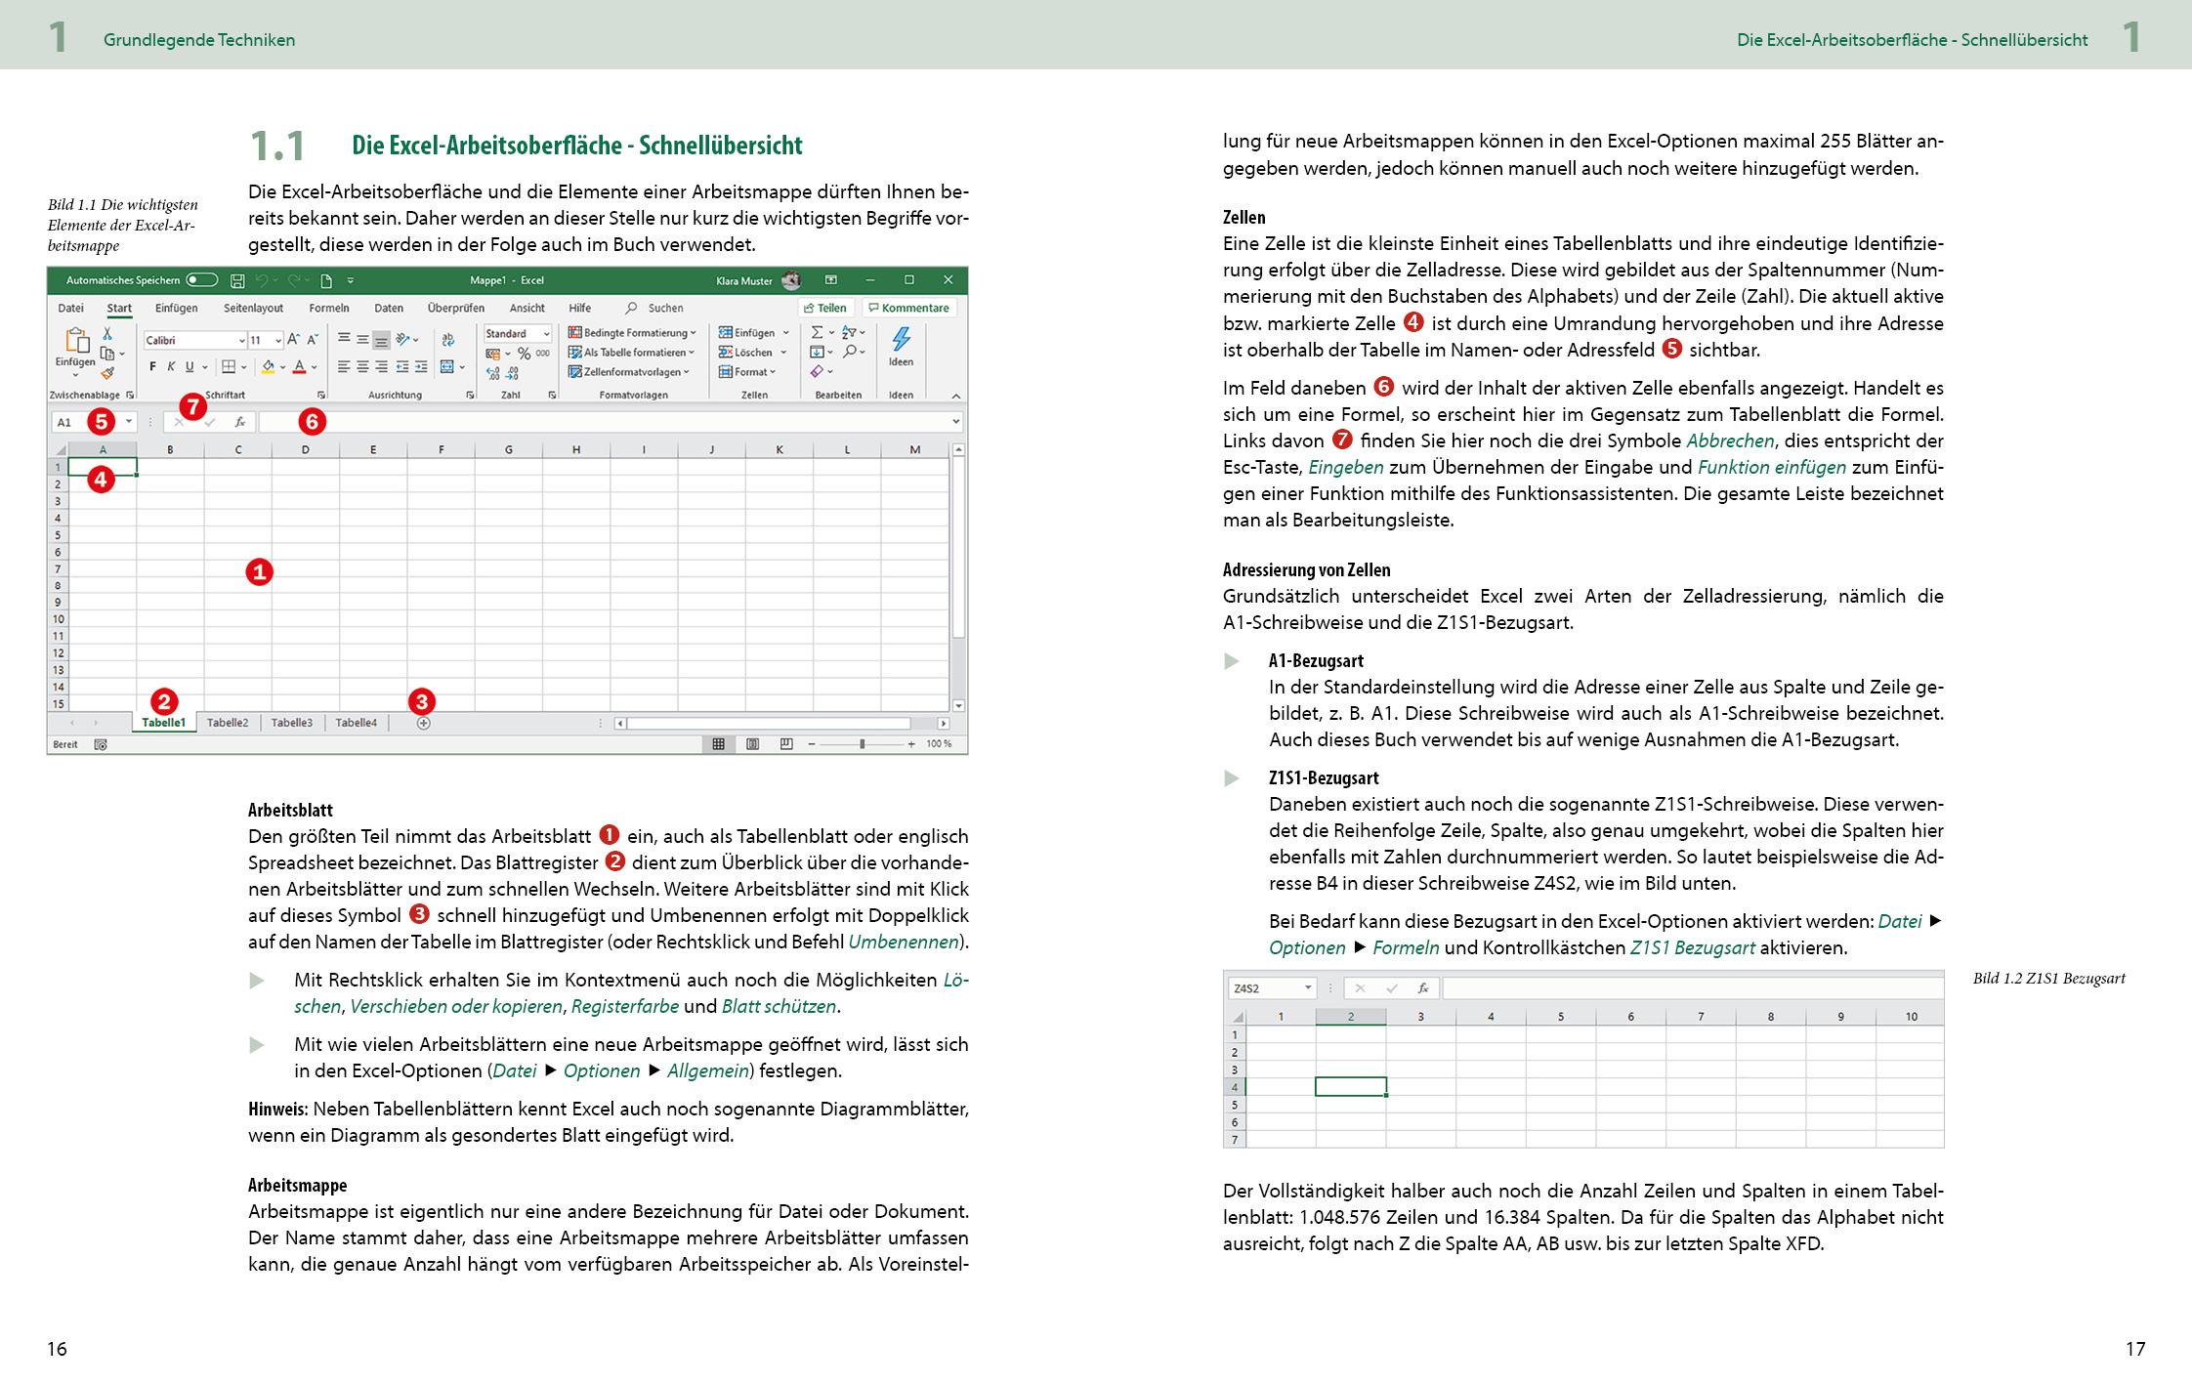
Task: Toggle bold formatting with F button
Action: click(x=147, y=370)
